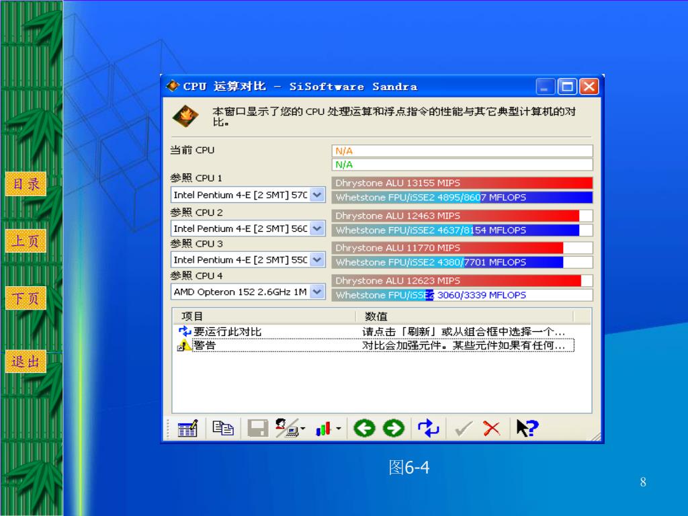Click the Dhrystone ALU 13155 MIPS bar

(462, 183)
